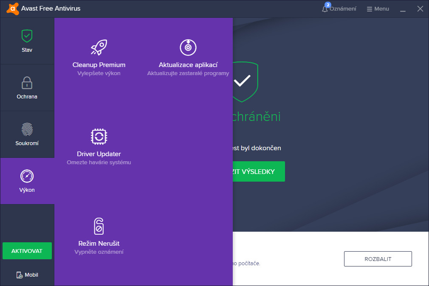Select the Výkon speedometer tab

pyautogui.click(x=27, y=181)
